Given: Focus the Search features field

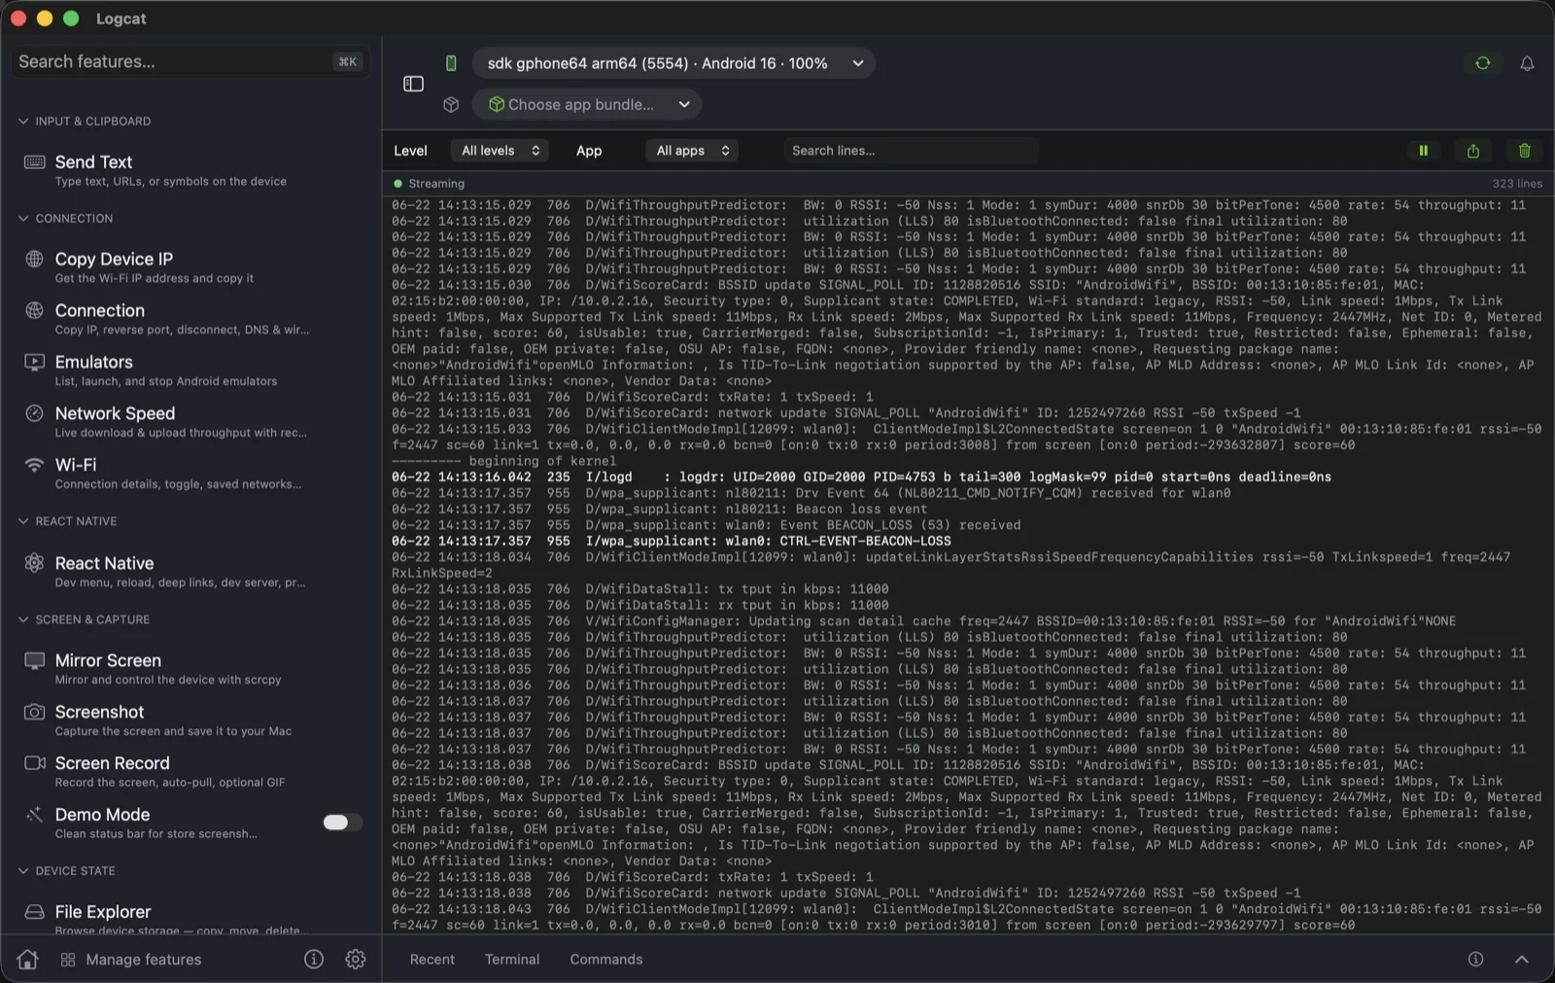Looking at the screenshot, I should pos(190,62).
